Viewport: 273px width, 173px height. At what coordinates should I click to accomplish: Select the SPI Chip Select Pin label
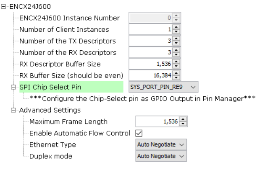50,87
